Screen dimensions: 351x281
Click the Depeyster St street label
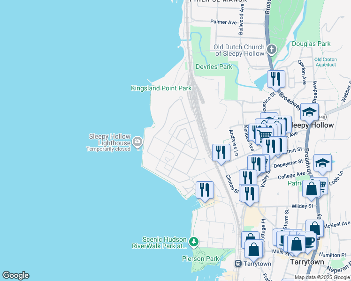click(x=288, y=163)
